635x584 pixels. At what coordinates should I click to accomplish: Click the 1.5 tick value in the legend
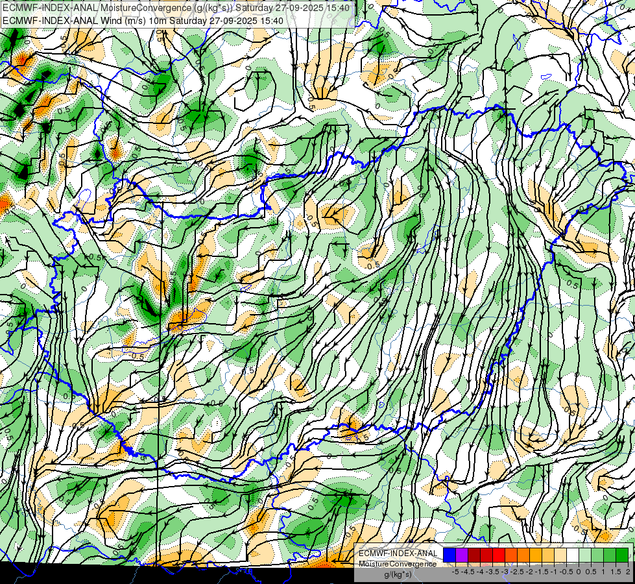(x=616, y=572)
